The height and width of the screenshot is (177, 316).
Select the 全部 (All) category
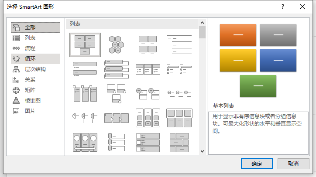click(x=35, y=27)
